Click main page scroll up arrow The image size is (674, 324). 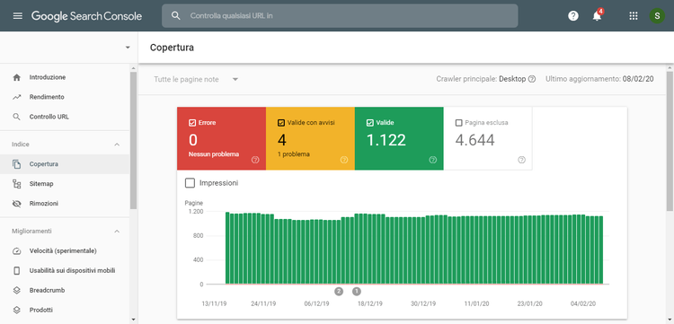pos(670,68)
